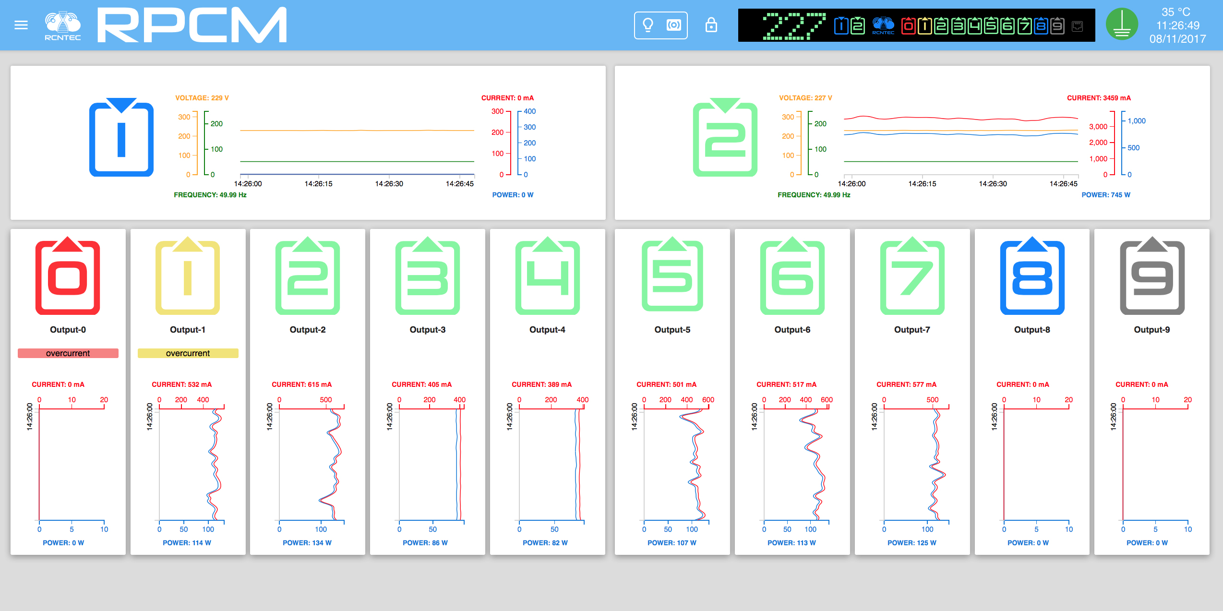Select mini Output 2 indicator in display
This screenshot has width=1223, height=611.
[941, 25]
